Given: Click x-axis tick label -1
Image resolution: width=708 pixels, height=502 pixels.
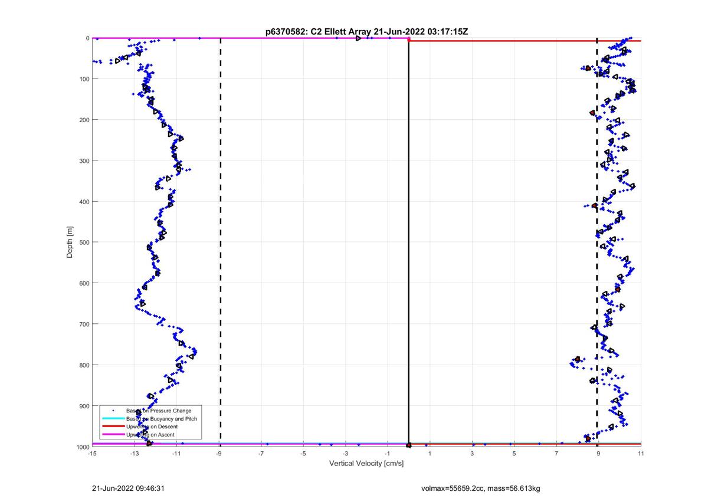Looking at the screenshot, I should coord(388,454).
